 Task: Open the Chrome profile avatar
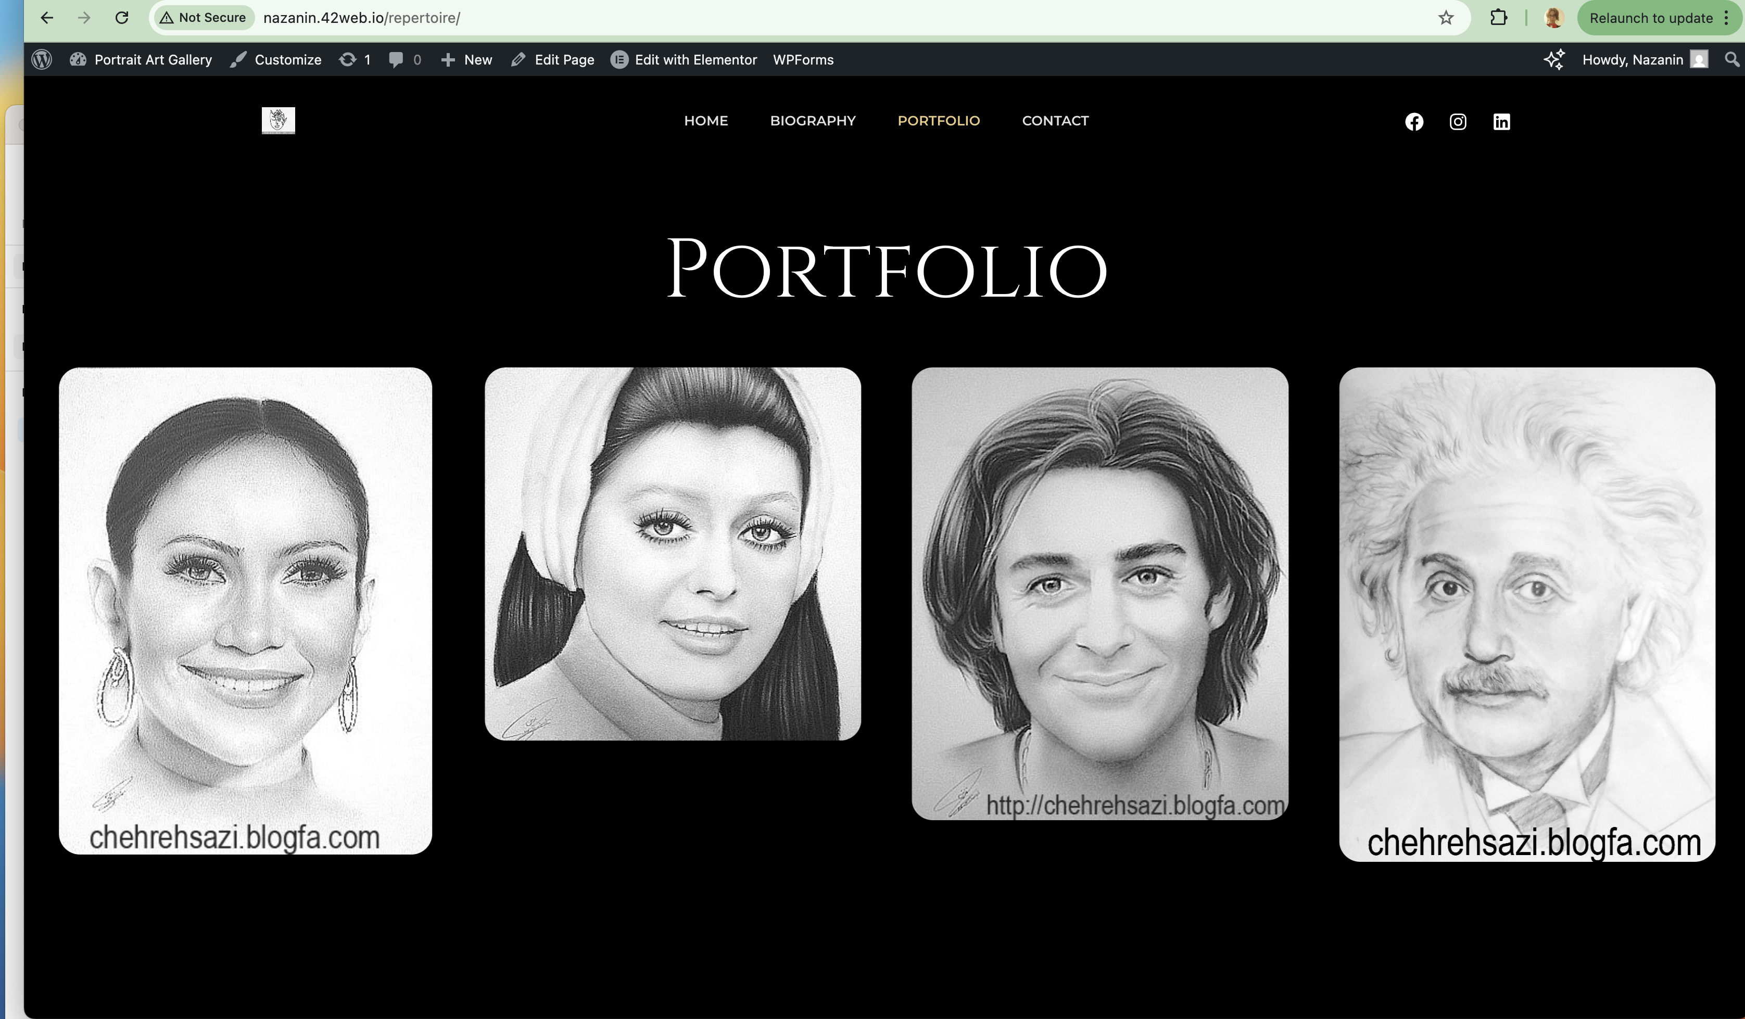click(1553, 18)
